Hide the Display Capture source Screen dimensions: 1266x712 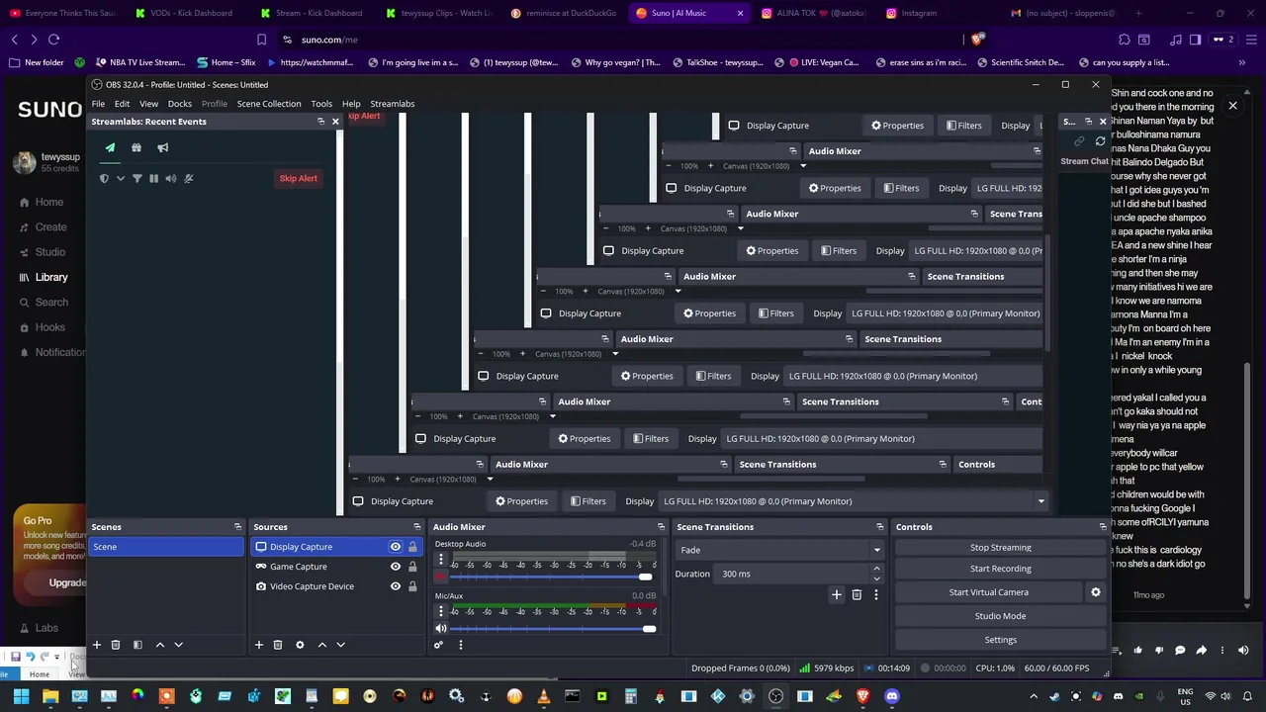(x=396, y=547)
